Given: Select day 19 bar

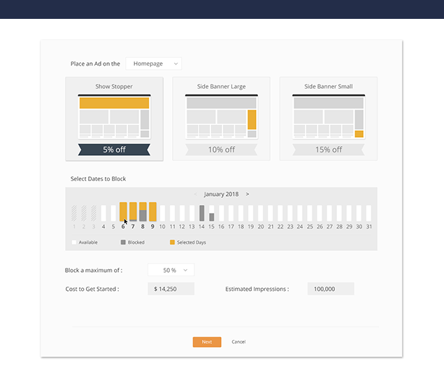Looking at the screenshot, I should click(251, 213).
